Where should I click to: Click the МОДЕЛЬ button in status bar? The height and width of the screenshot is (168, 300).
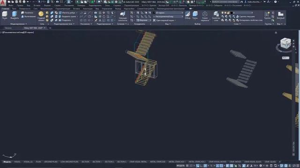point(180,166)
